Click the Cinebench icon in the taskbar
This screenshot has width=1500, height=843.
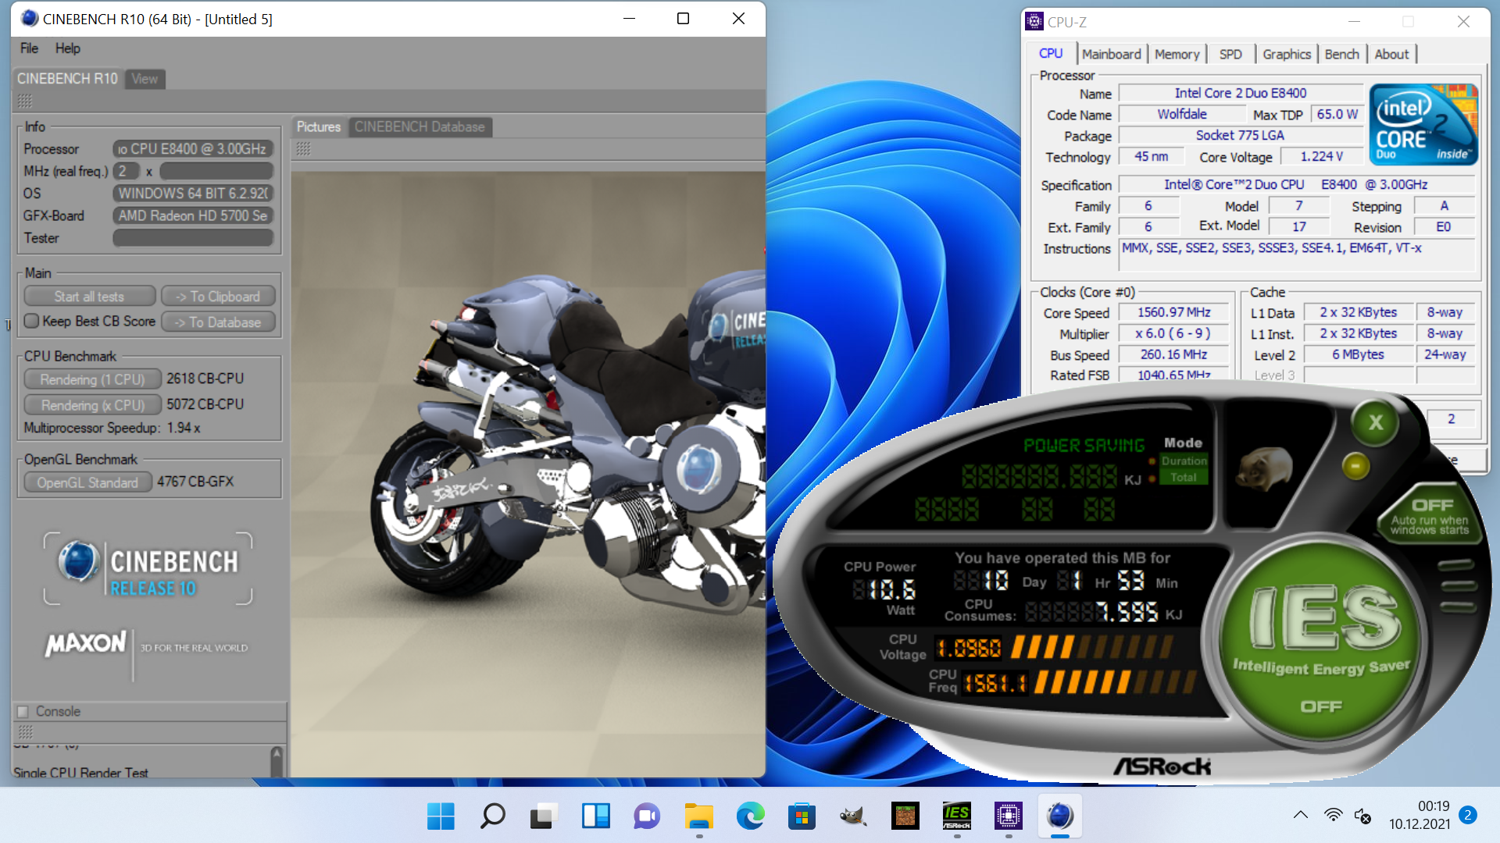(1059, 816)
